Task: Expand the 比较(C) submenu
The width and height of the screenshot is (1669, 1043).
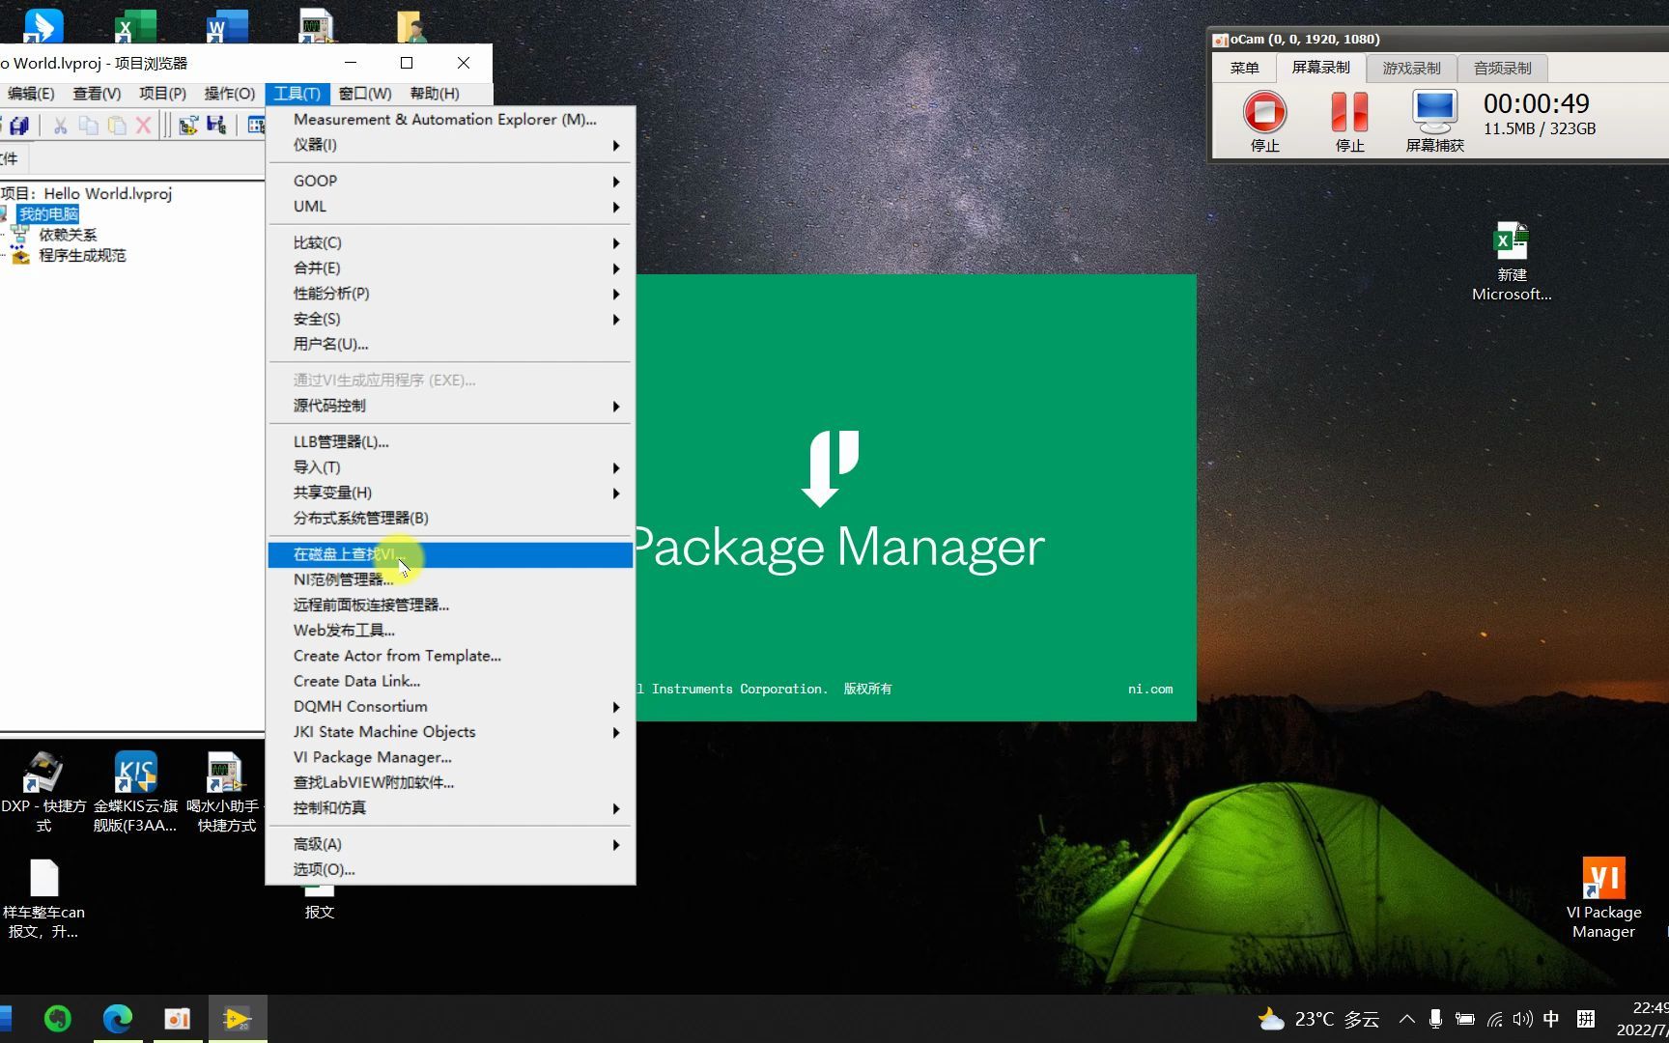Action: [x=450, y=242]
